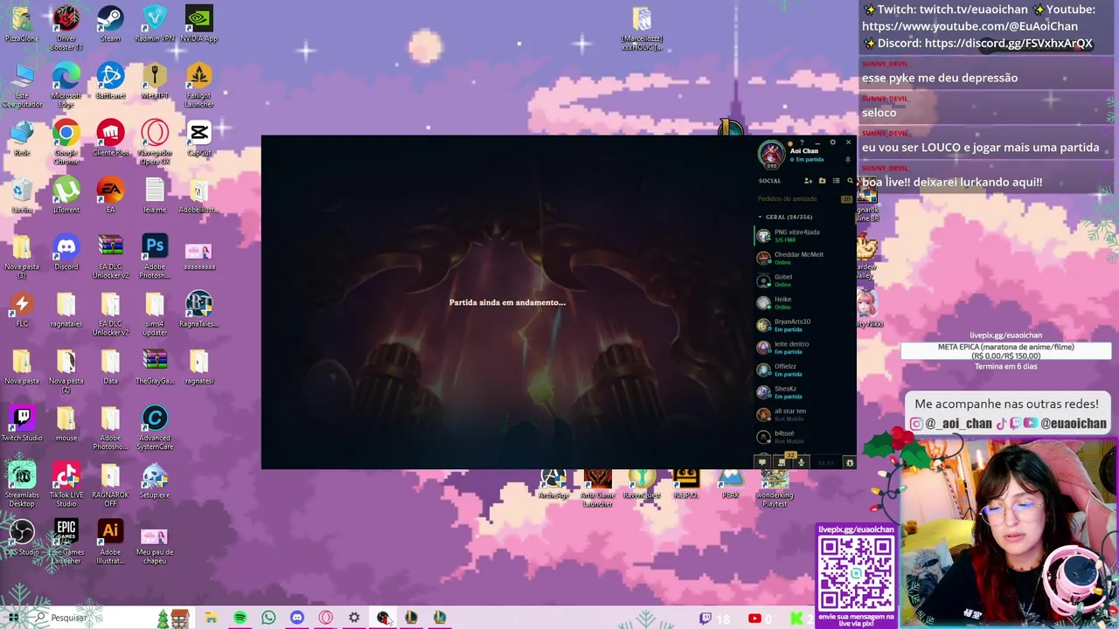The width and height of the screenshot is (1119, 629).
Task: Select friend all star ten
Action: pyautogui.click(x=804, y=414)
